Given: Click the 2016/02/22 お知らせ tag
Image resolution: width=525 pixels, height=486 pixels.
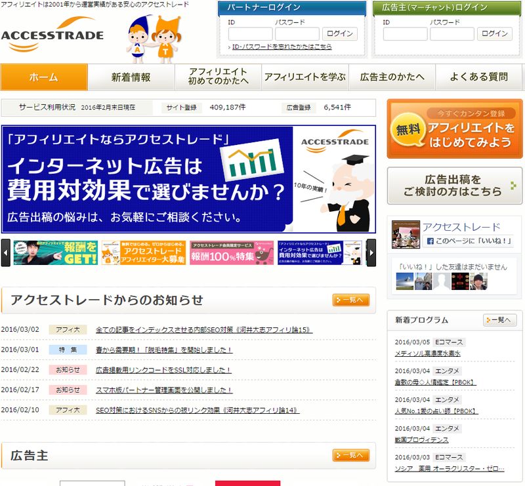Looking at the screenshot, I should [68, 370].
